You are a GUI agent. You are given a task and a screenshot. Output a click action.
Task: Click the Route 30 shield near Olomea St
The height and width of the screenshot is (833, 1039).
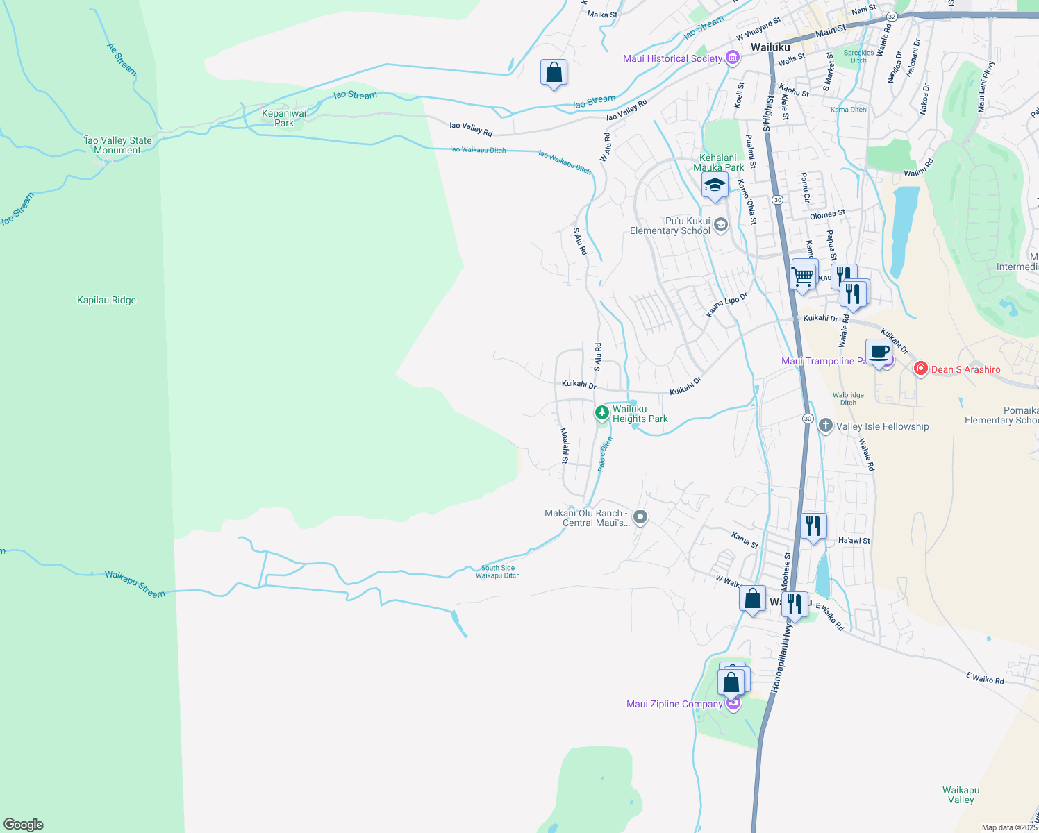(x=777, y=199)
